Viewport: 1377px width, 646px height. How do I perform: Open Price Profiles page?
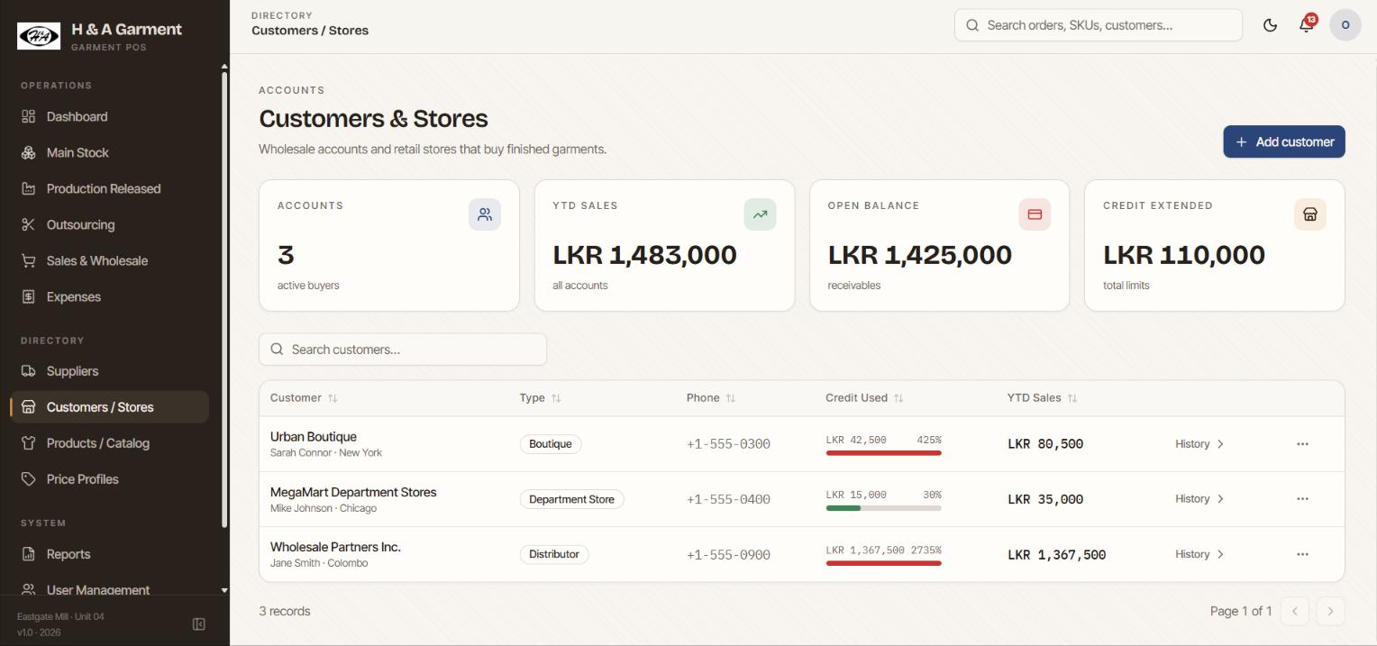pyautogui.click(x=109, y=479)
